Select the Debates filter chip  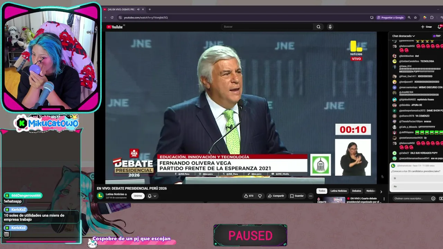356,191
